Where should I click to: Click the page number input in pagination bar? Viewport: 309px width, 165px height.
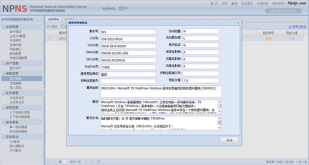[x=66, y=161]
